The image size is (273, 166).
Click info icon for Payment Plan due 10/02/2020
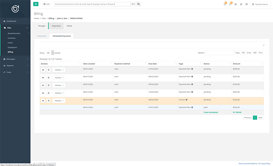(192, 92)
